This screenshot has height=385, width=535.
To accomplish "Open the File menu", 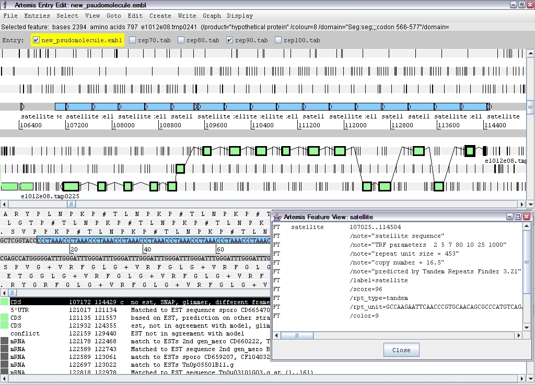I will 10,16.
